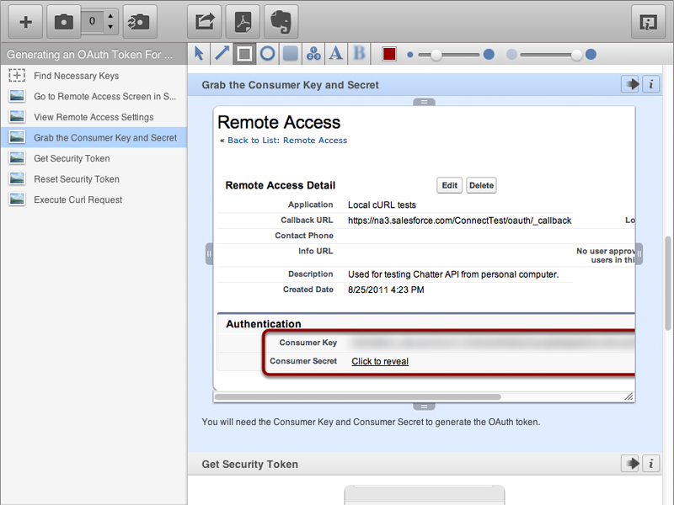
Task: Click the right image resize handle
Action: pyautogui.click(x=639, y=254)
